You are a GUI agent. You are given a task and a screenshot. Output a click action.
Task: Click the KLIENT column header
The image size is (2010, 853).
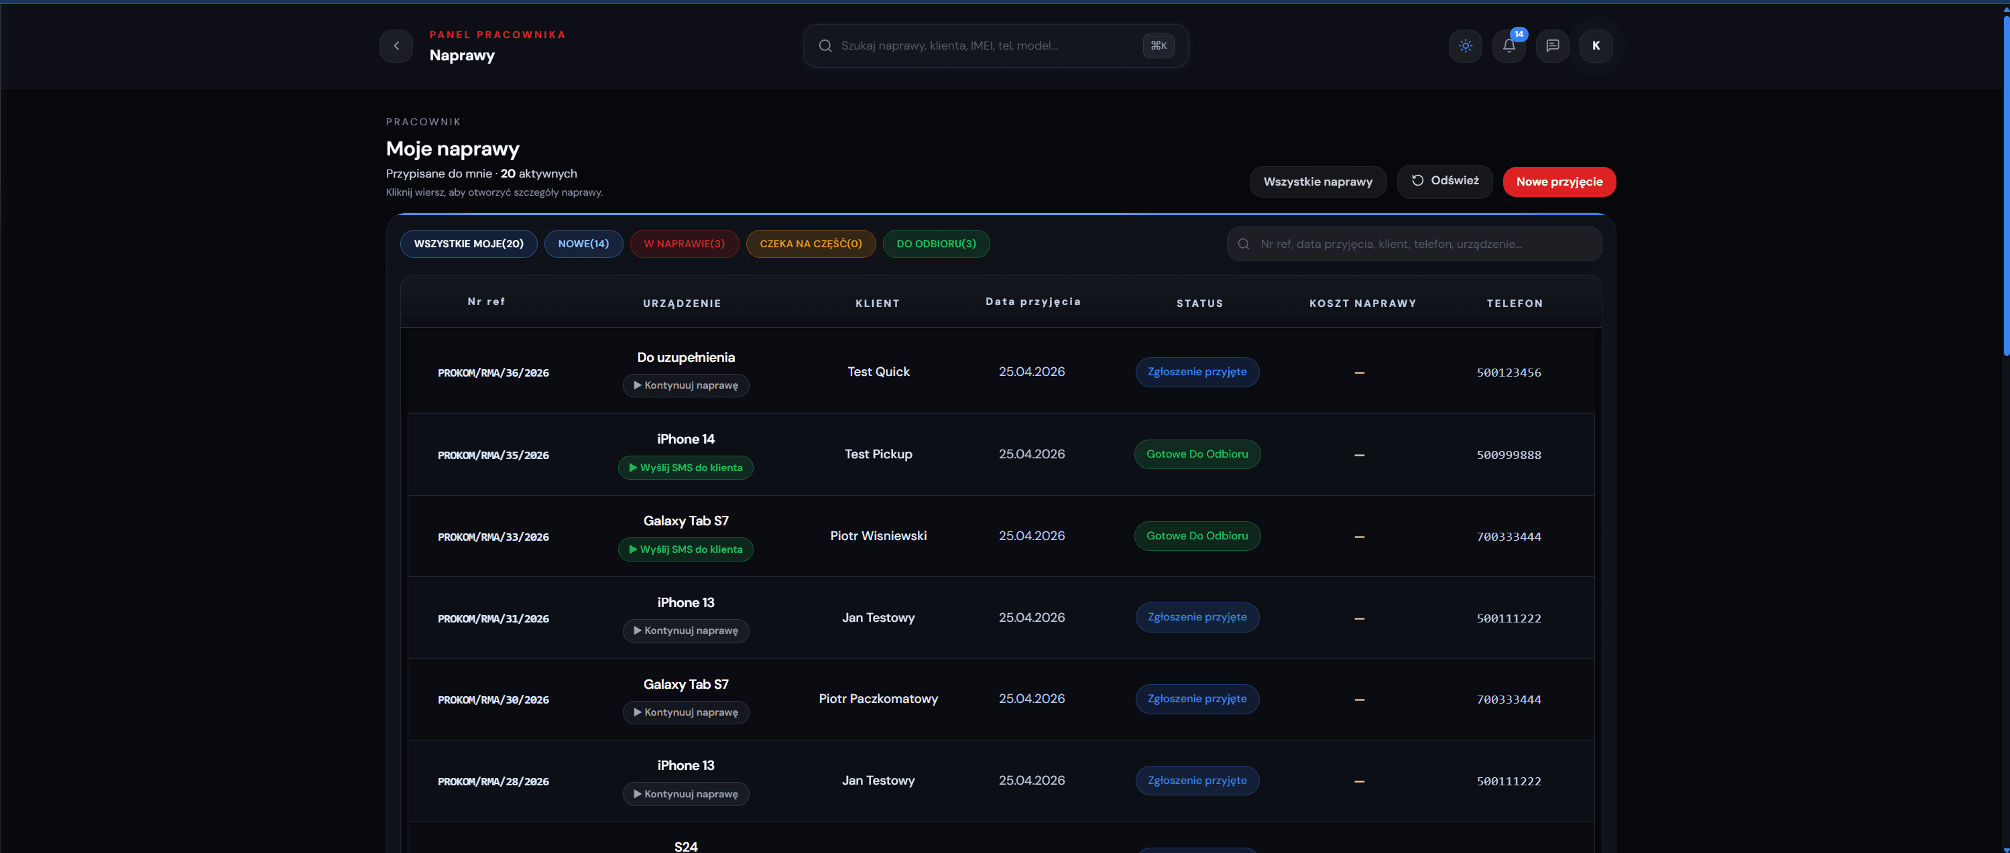click(x=878, y=304)
